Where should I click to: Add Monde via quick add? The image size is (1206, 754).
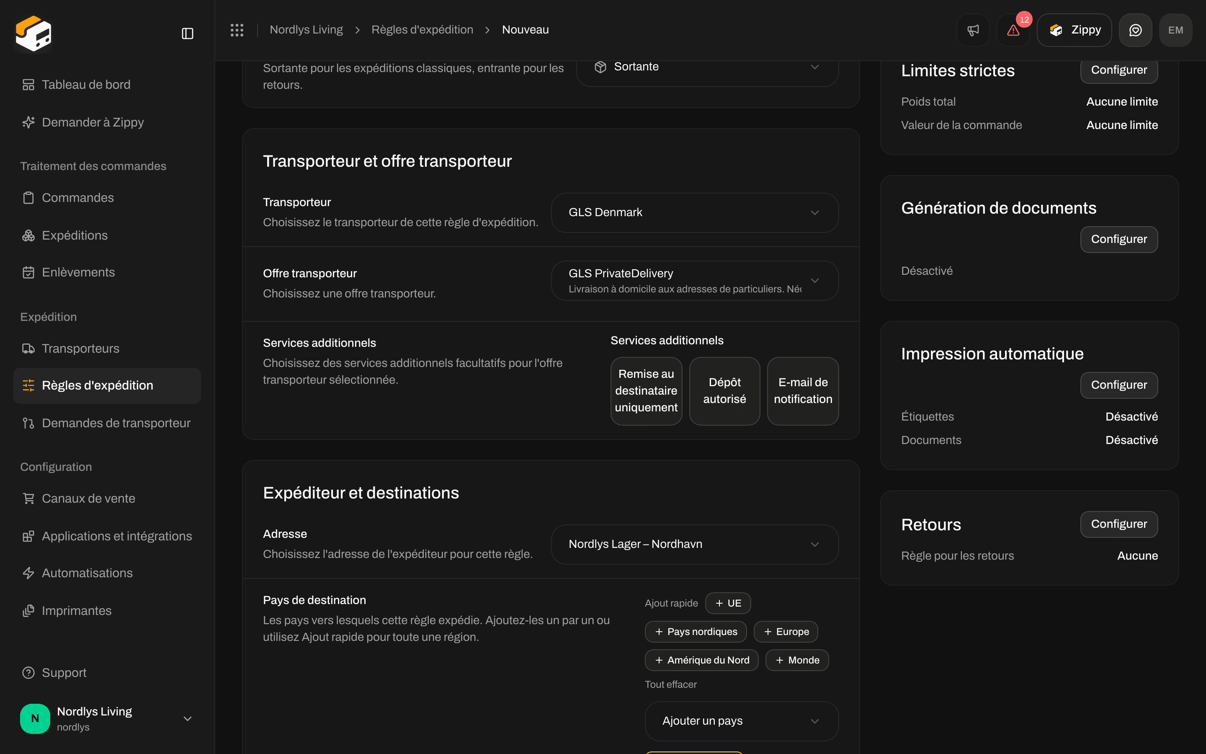[797, 660]
